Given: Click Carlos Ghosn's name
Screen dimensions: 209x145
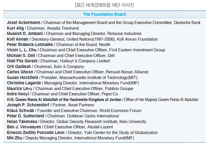Looking at the screenshot, I should click(x=20, y=72).
